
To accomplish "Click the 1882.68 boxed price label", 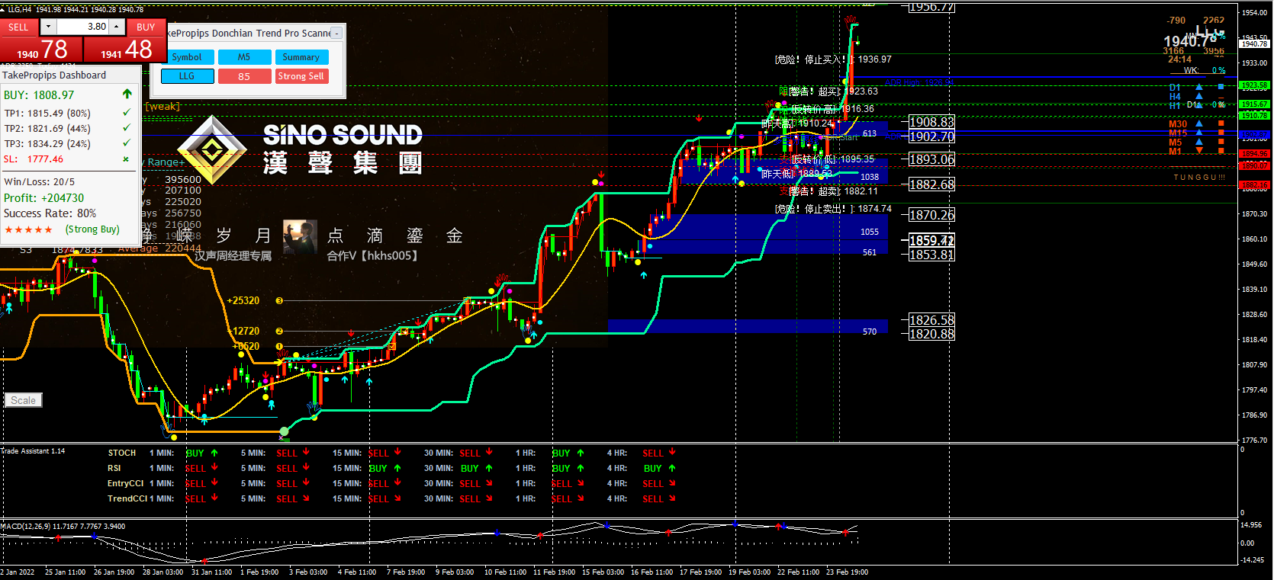I will click(x=931, y=184).
